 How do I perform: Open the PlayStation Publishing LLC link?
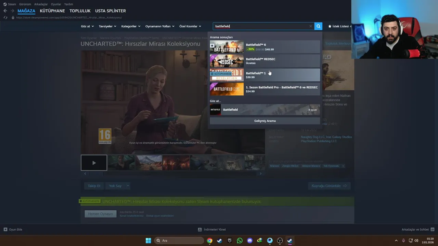(x=319, y=141)
